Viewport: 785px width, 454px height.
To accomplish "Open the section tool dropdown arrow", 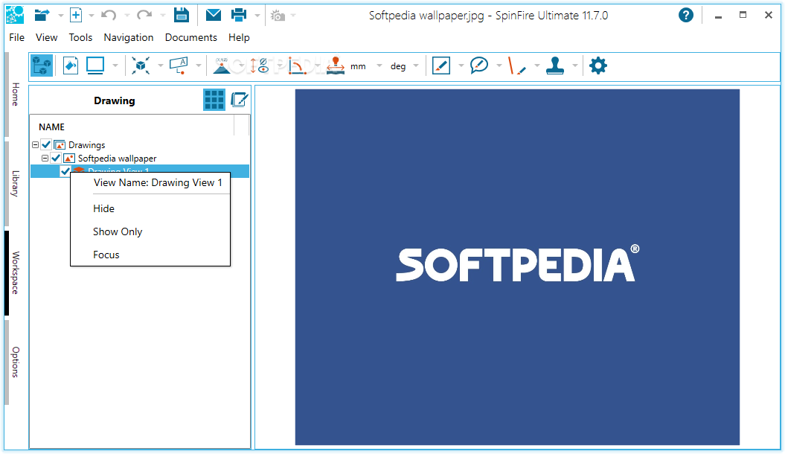I will coord(198,65).
